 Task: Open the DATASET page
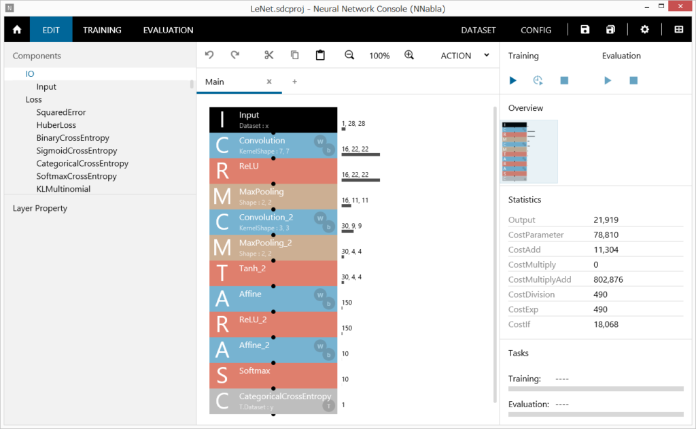point(478,30)
